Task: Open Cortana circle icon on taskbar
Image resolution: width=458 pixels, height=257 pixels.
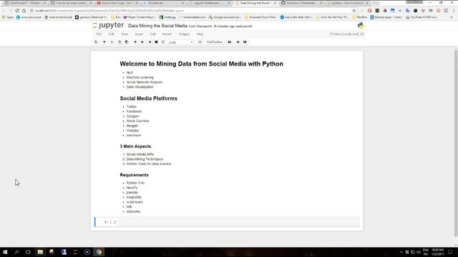Action: click(x=28, y=252)
